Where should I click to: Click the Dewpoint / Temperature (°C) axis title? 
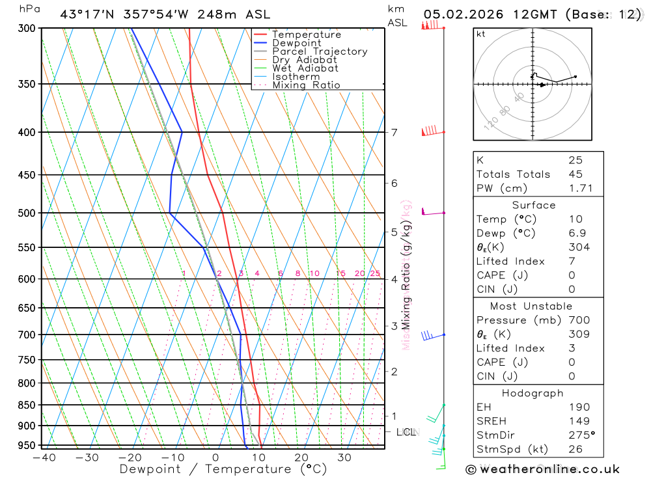pyautogui.click(x=223, y=469)
